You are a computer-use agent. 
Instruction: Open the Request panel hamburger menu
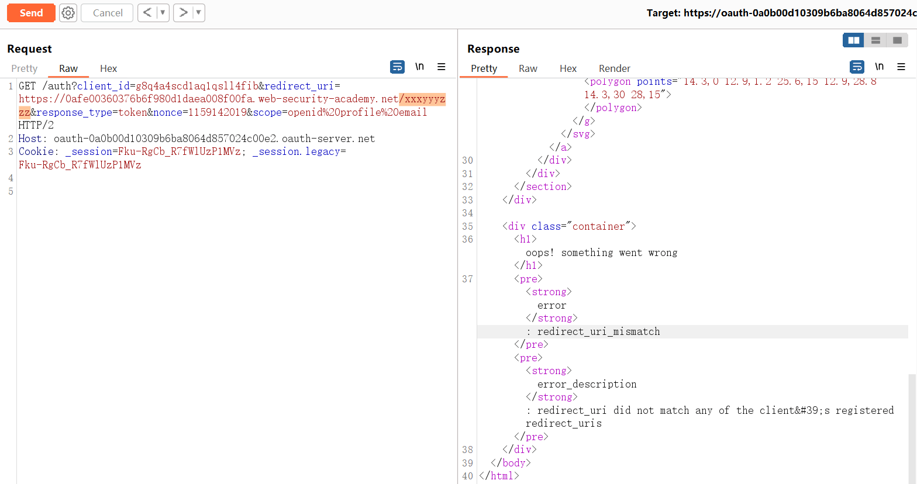tap(442, 67)
